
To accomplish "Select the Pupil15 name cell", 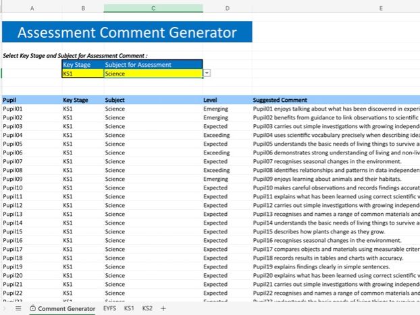I will coord(32,231).
